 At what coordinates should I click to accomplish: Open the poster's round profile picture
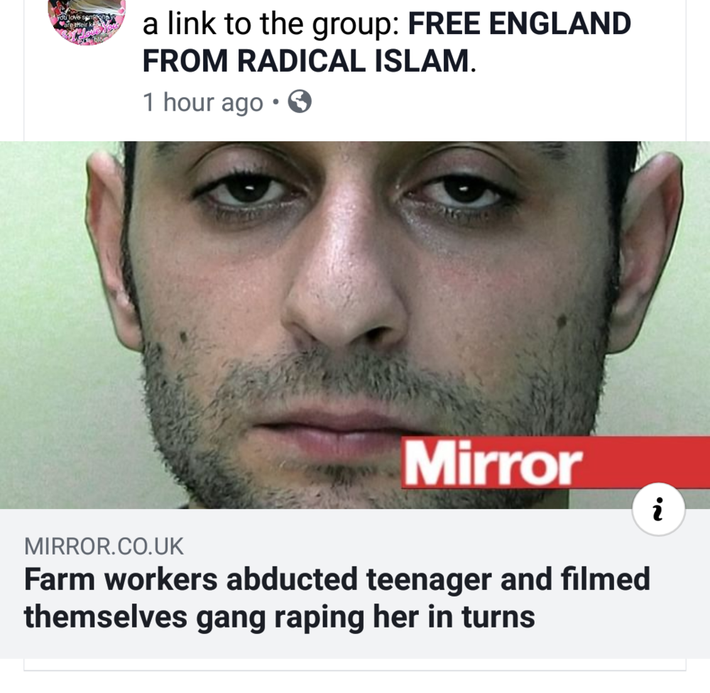[87, 21]
